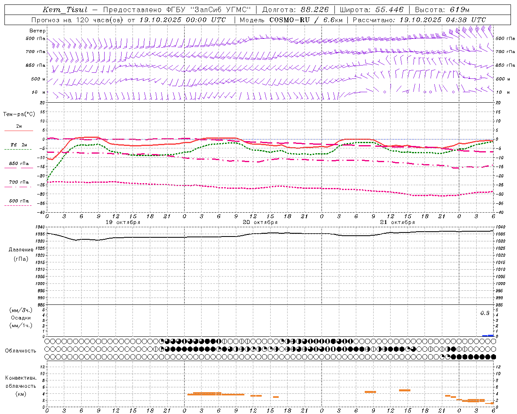The image size is (517, 414).
Task: Click the (км) convective cloud unit label
Action: [x=21, y=394]
